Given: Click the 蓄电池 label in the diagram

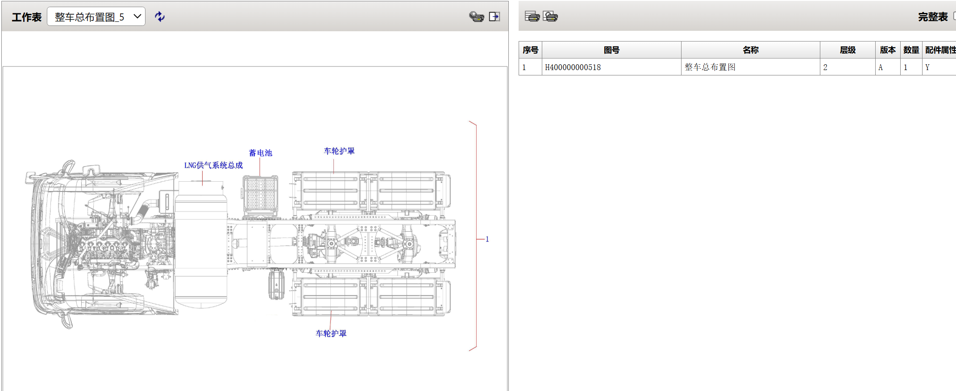Looking at the screenshot, I should (x=260, y=153).
